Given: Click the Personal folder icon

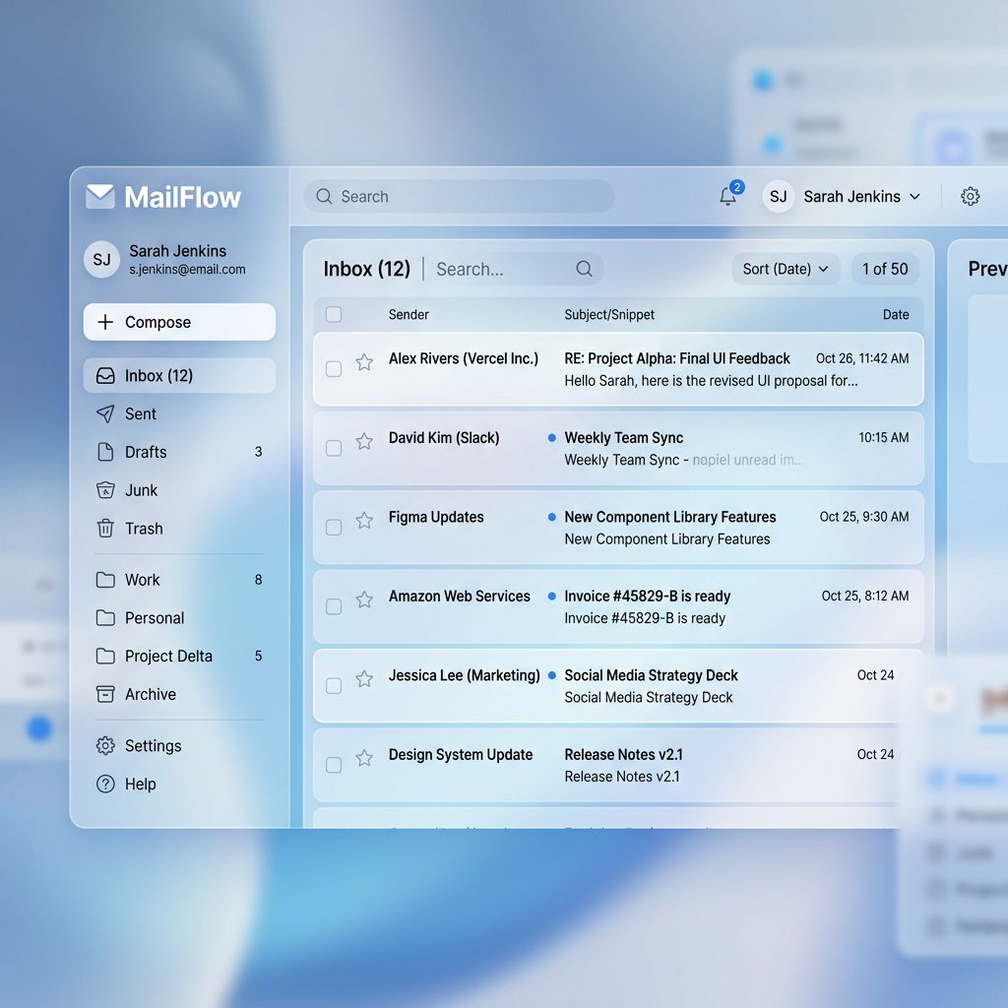Looking at the screenshot, I should [105, 618].
